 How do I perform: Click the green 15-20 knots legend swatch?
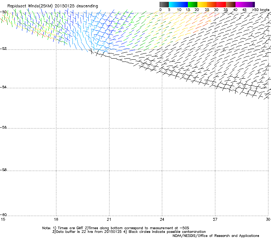[x=193, y=4]
